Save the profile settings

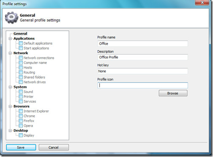click(x=21, y=147)
